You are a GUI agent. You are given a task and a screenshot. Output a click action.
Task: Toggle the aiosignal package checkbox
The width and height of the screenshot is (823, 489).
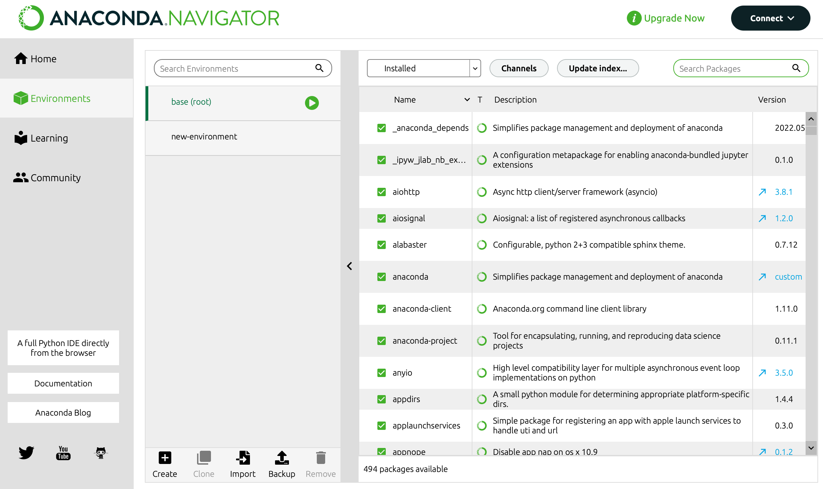coord(382,218)
